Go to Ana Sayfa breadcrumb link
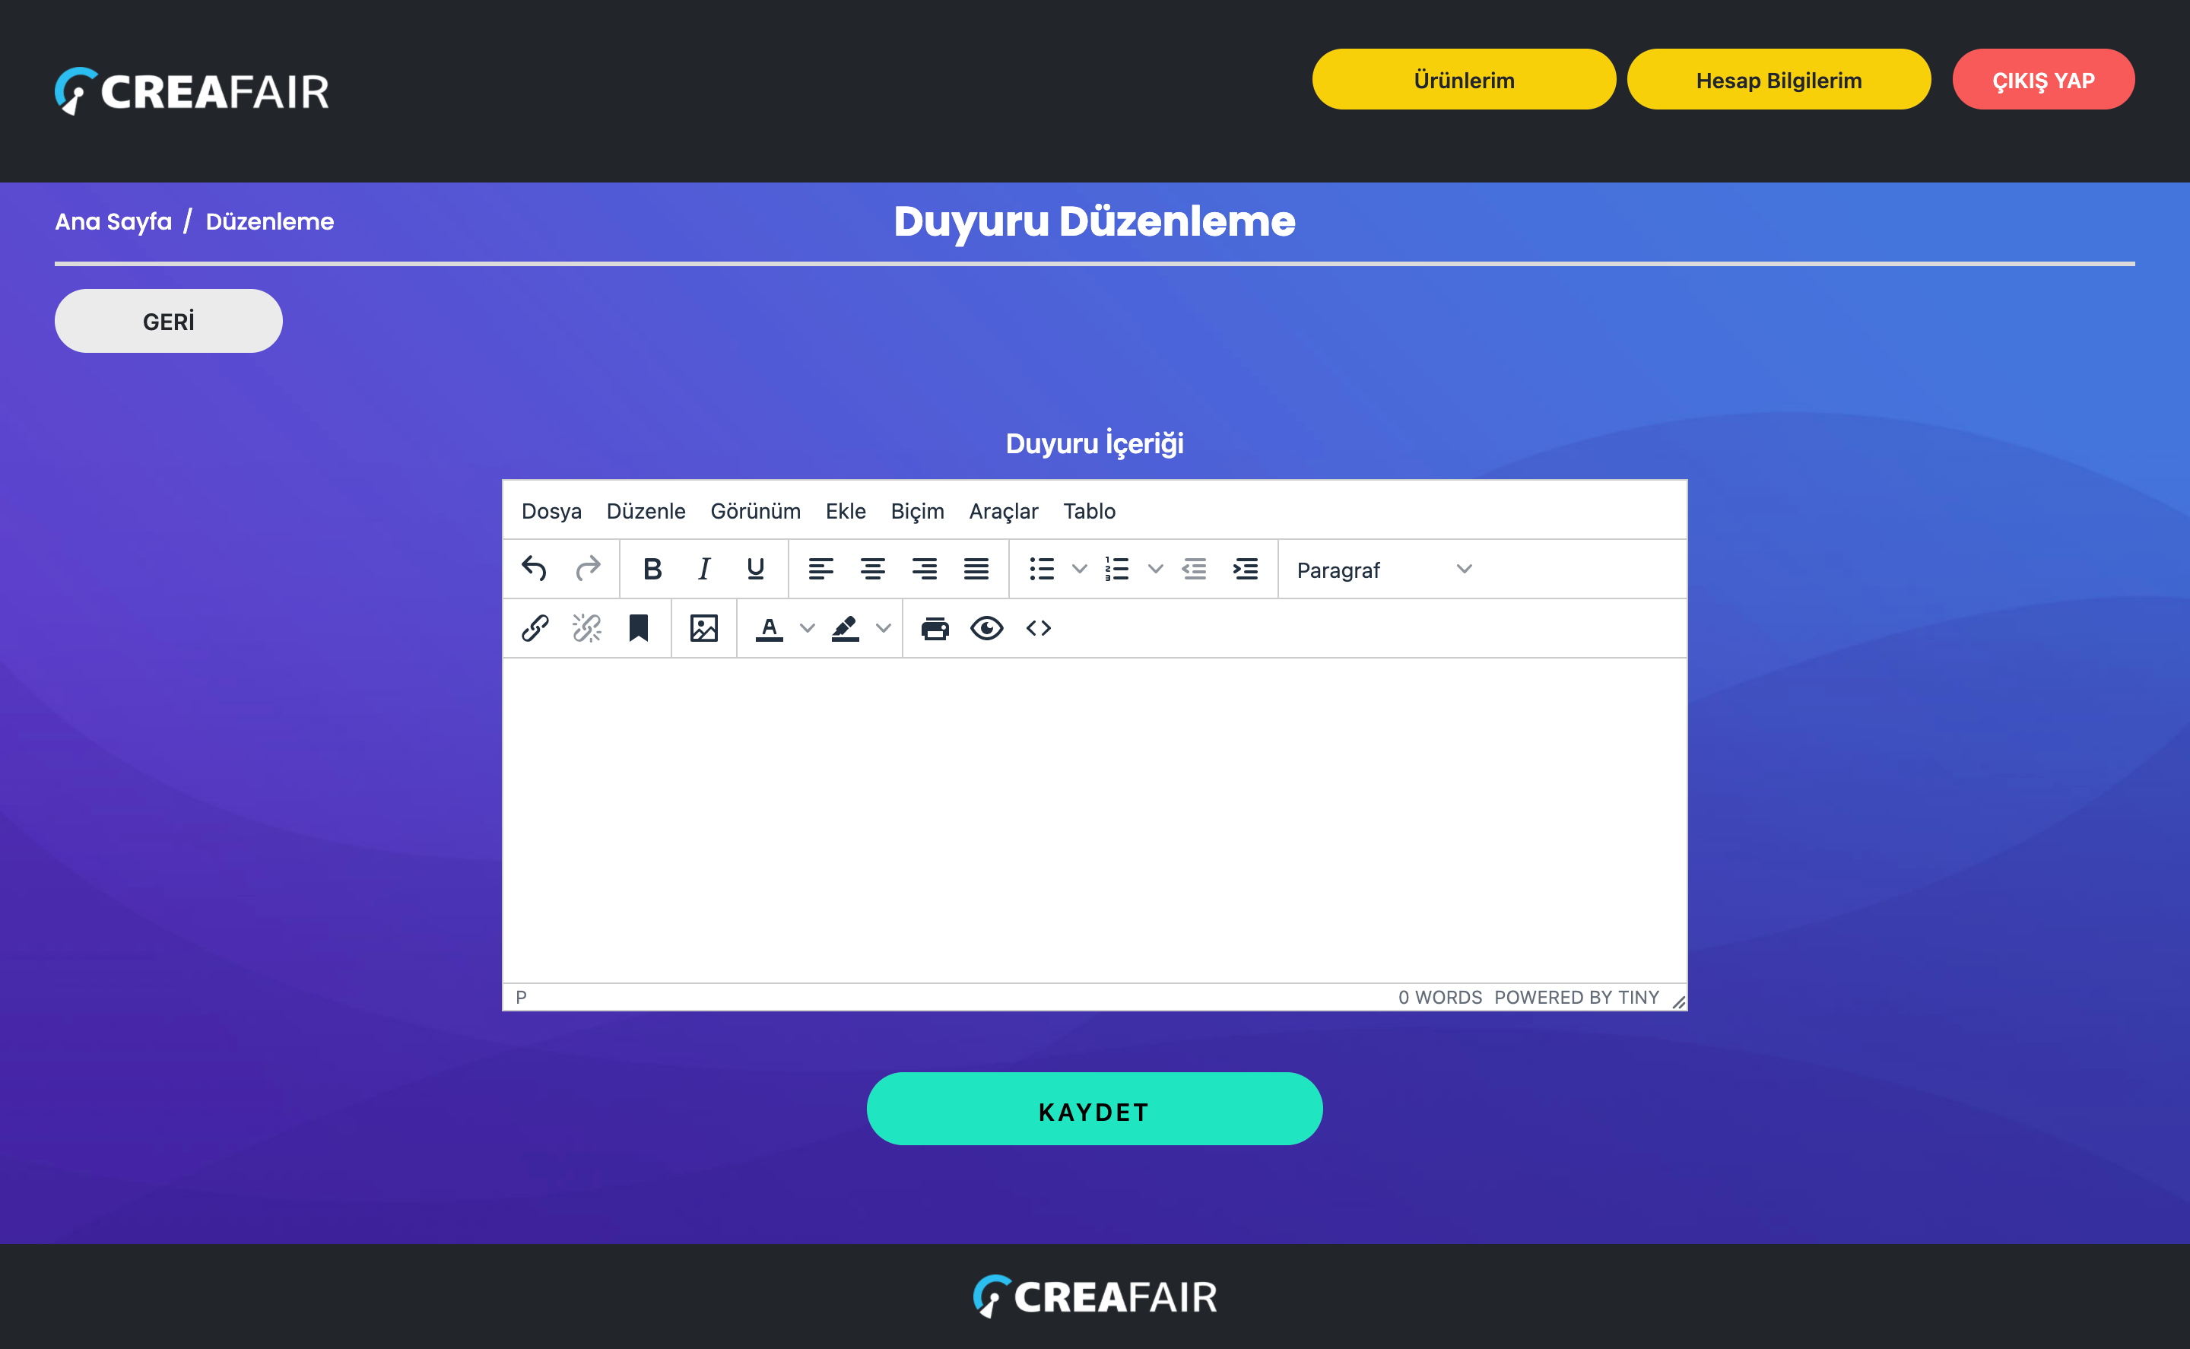2190x1349 pixels. (x=113, y=221)
